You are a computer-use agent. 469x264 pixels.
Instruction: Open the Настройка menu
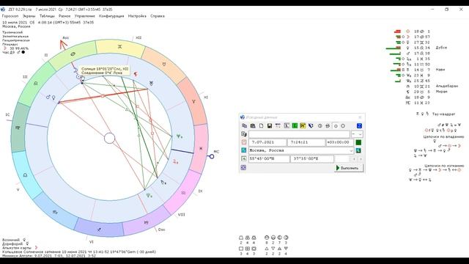point(137,16)
